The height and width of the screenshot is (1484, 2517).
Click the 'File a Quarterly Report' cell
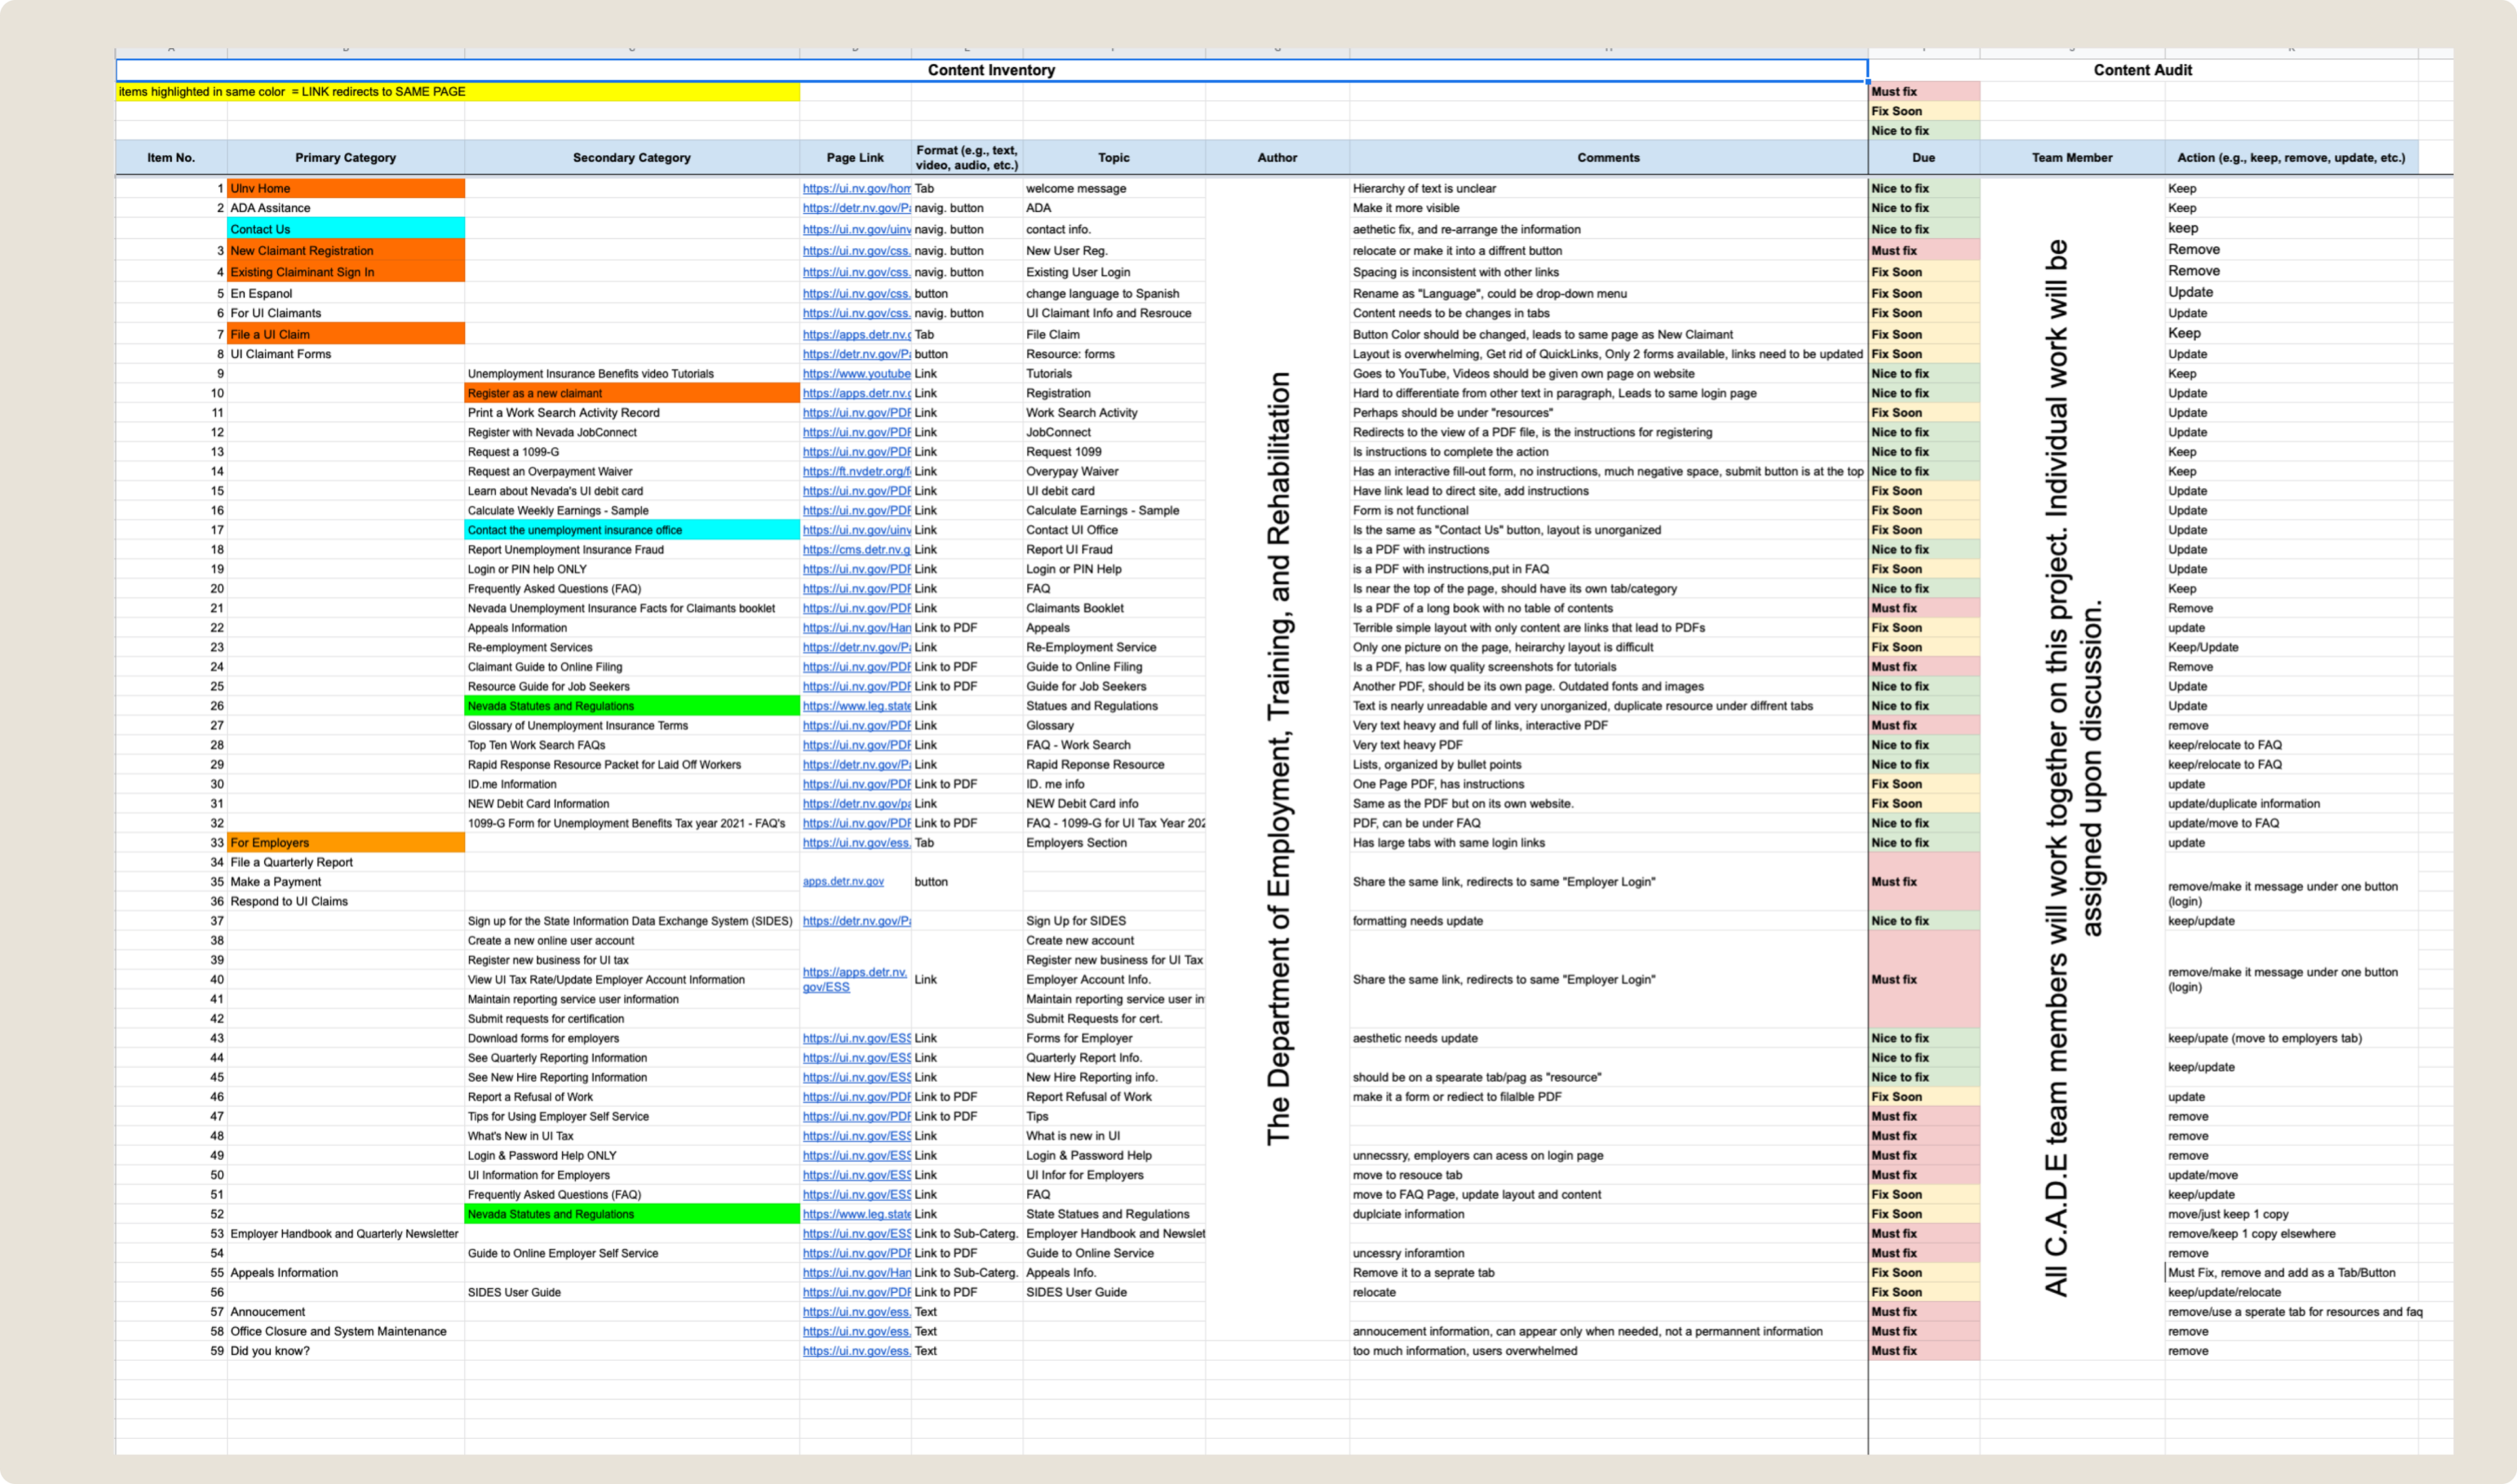coord(345,862)
